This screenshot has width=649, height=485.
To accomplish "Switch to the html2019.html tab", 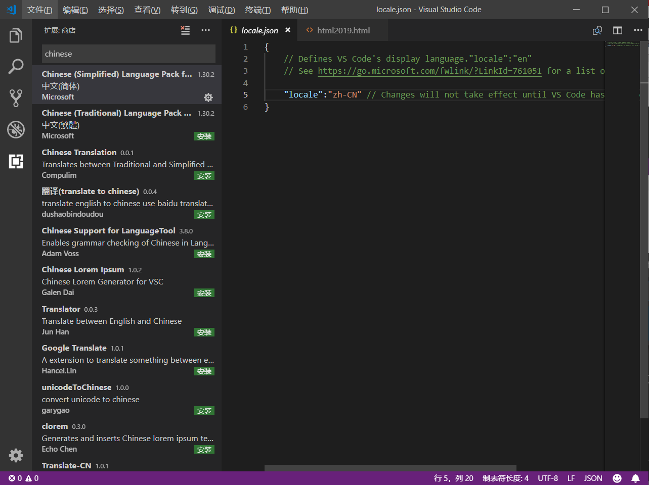I will tap(342, 30).
